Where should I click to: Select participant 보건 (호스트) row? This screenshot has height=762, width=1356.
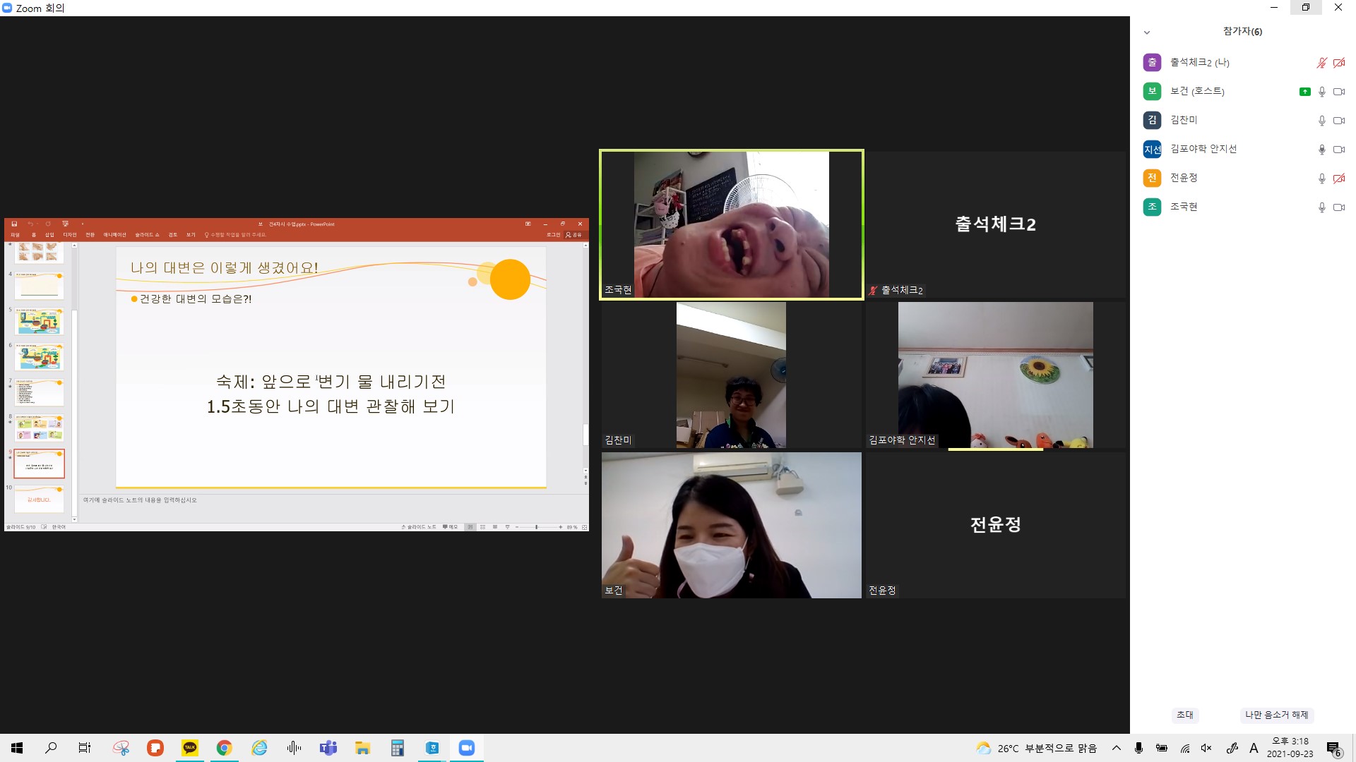[x=1243, y=92]
